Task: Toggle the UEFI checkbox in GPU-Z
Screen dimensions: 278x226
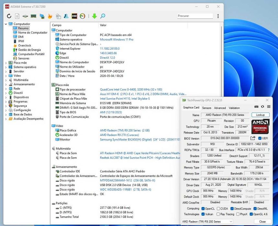Action: [260, 138]
